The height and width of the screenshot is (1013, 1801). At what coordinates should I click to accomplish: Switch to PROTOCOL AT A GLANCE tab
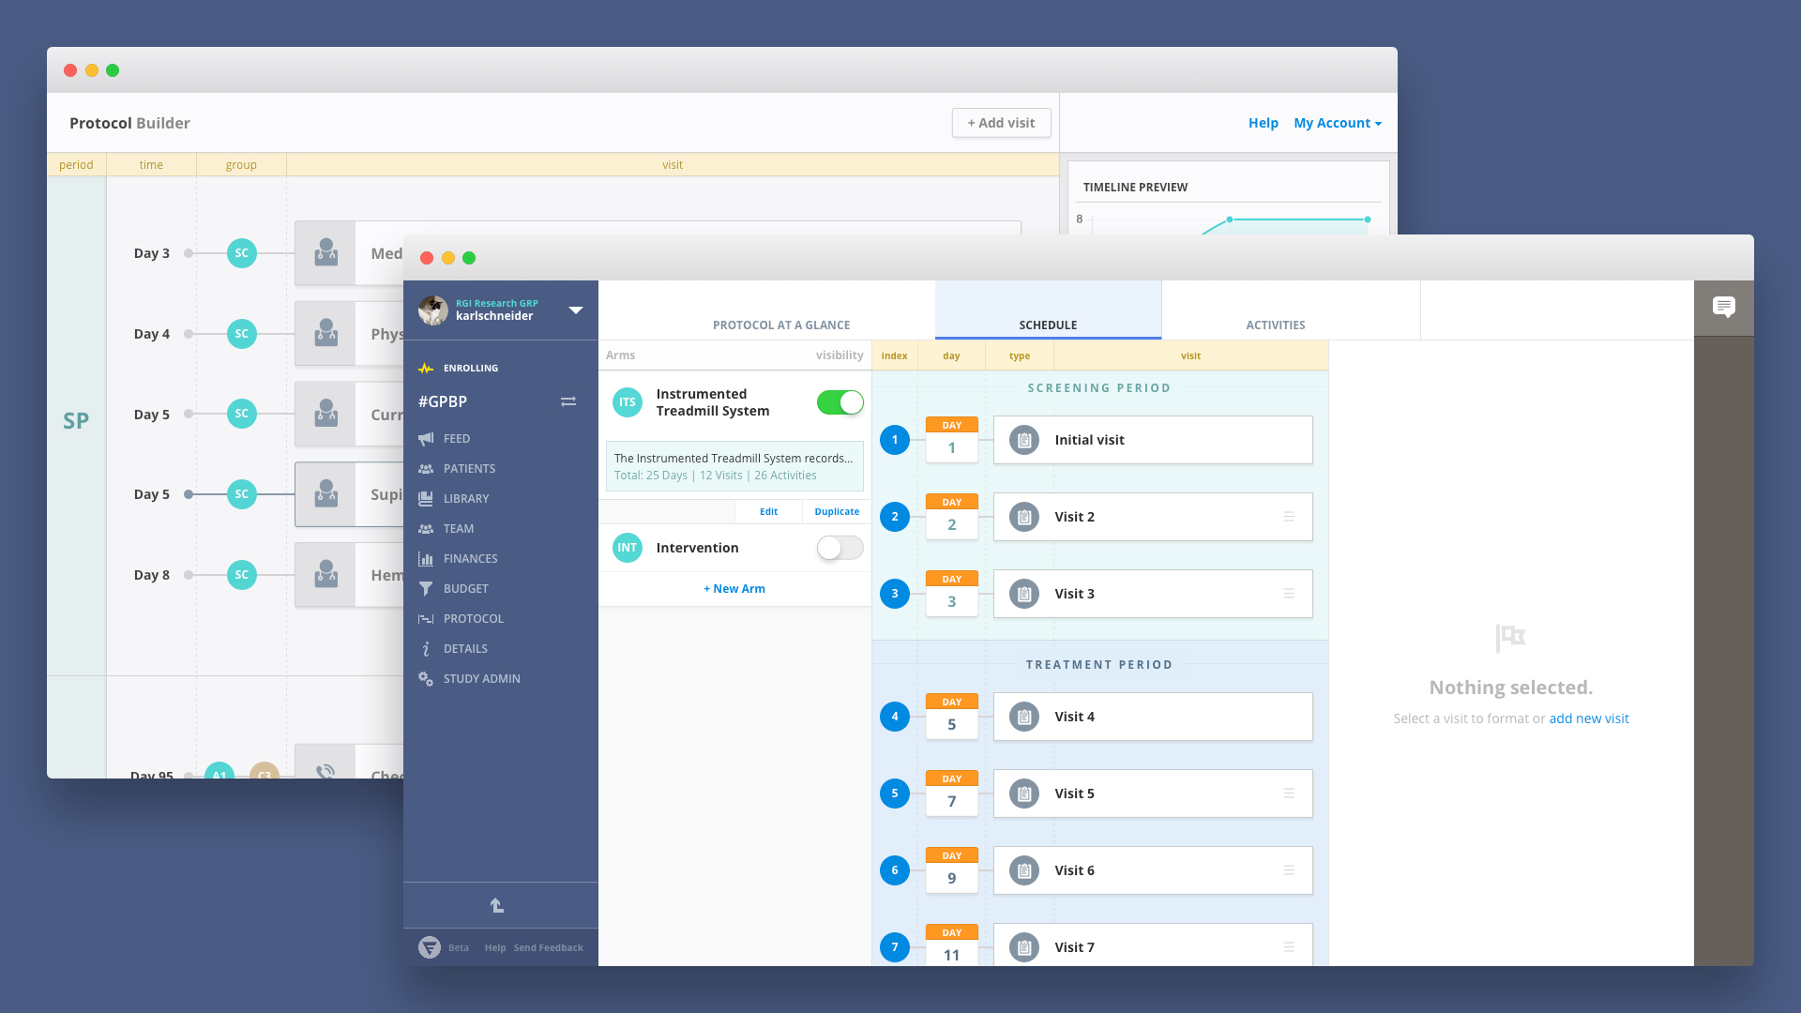tap(781, 325)
